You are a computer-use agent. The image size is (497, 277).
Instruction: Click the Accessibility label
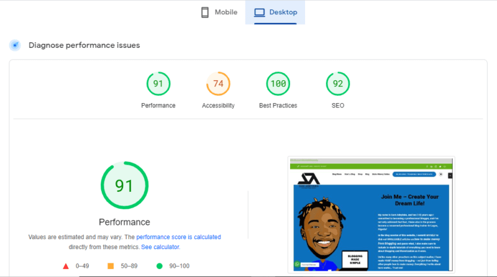218,106
